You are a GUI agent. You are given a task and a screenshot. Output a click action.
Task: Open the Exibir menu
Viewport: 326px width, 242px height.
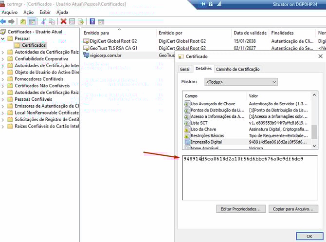point(45,12)
